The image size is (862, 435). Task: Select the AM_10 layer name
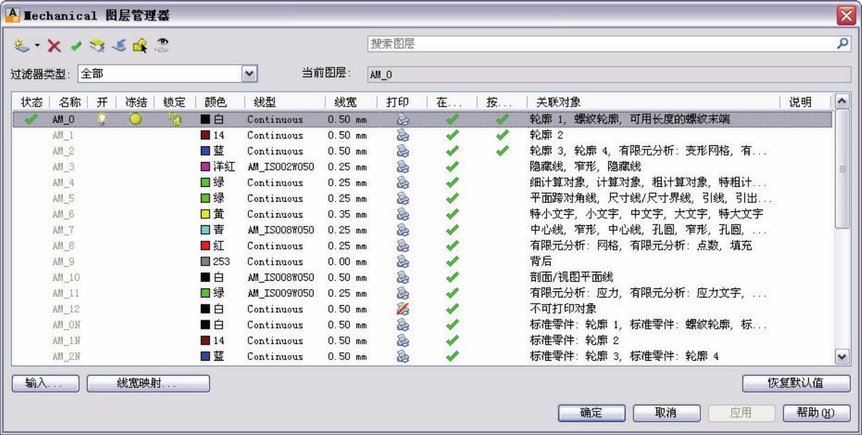(66, 277)
